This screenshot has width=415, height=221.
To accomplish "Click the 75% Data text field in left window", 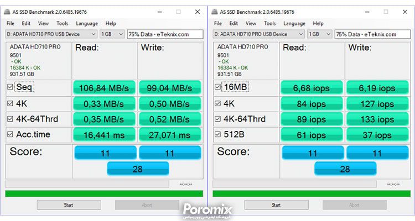I will coord(165,34).
